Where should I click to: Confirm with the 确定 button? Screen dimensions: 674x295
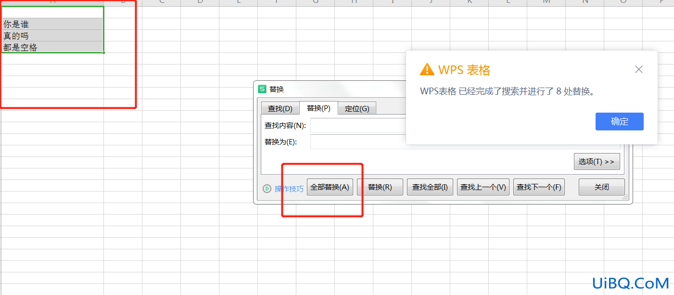pyautogui.click(x=620, y=122)
